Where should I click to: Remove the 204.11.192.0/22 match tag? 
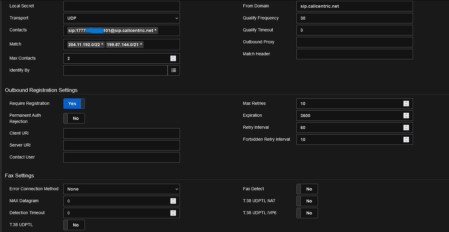point(102,44)
